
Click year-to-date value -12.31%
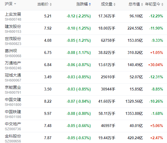(x=156, y=77)
